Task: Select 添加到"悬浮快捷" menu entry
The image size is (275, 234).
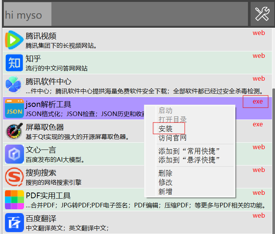Action: (189, 160)
